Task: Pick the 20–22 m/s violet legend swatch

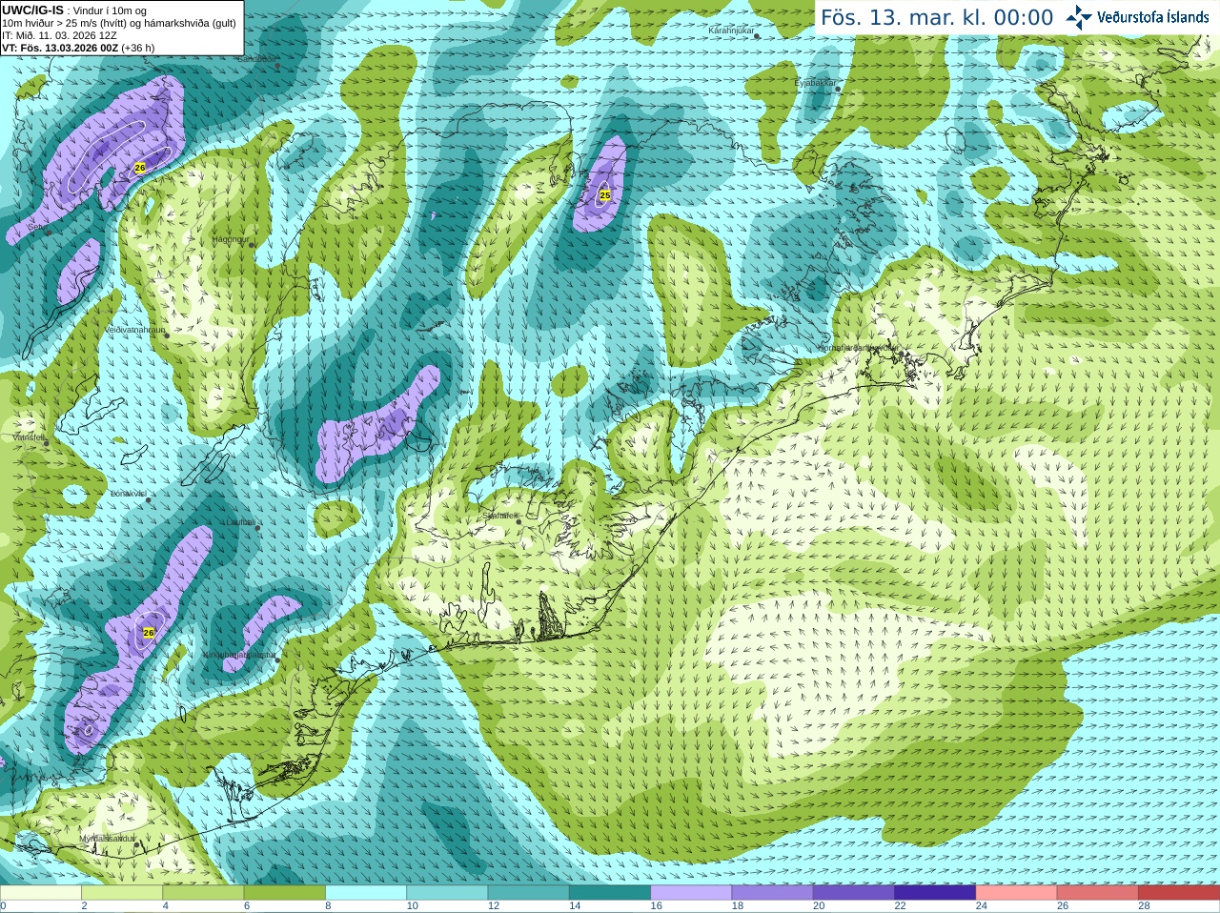Action: [854, 893]
